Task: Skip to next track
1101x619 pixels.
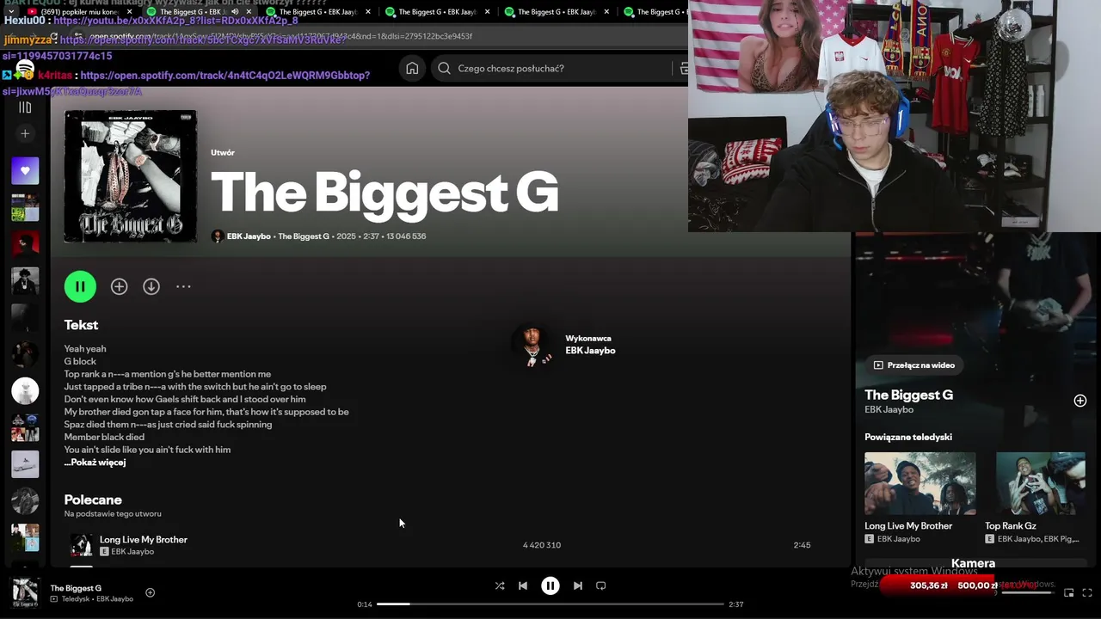Action: click(x=578, y=585)
